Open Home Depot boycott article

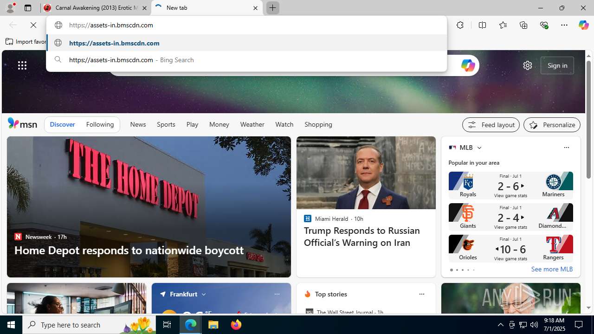pyautogui.click(x=129, y=250)
